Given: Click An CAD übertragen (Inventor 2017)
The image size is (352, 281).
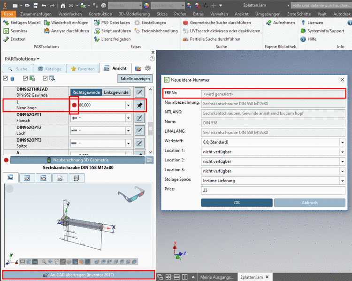Looking at the screenshot, I should [78, 275].
